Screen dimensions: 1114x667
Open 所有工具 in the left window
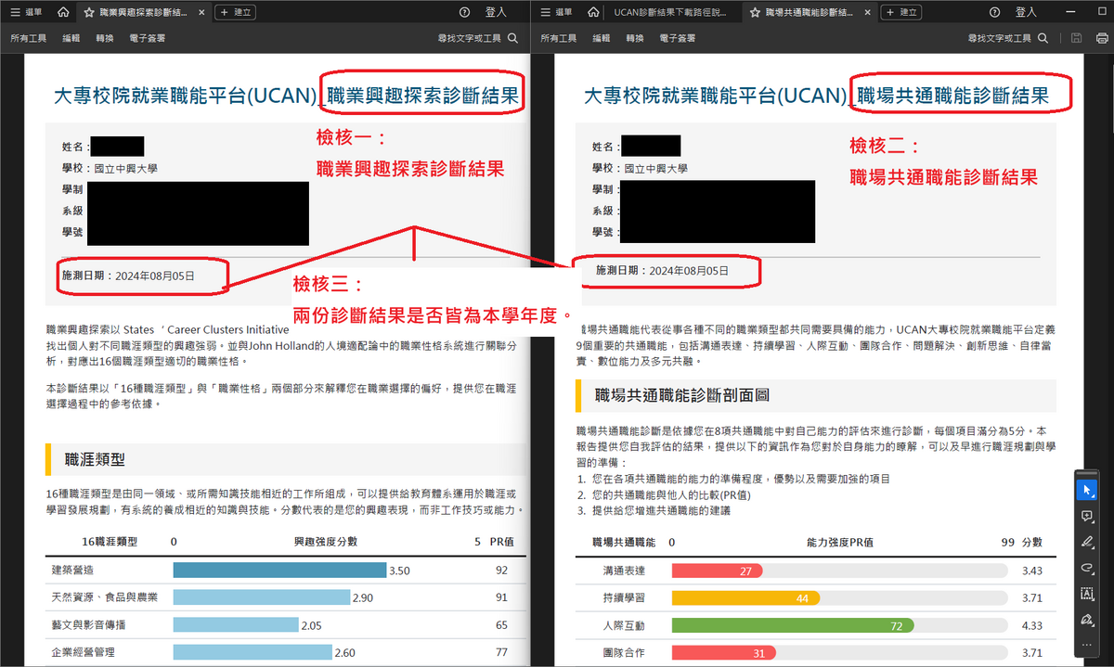pyautogui.click(x=29, y=38)
